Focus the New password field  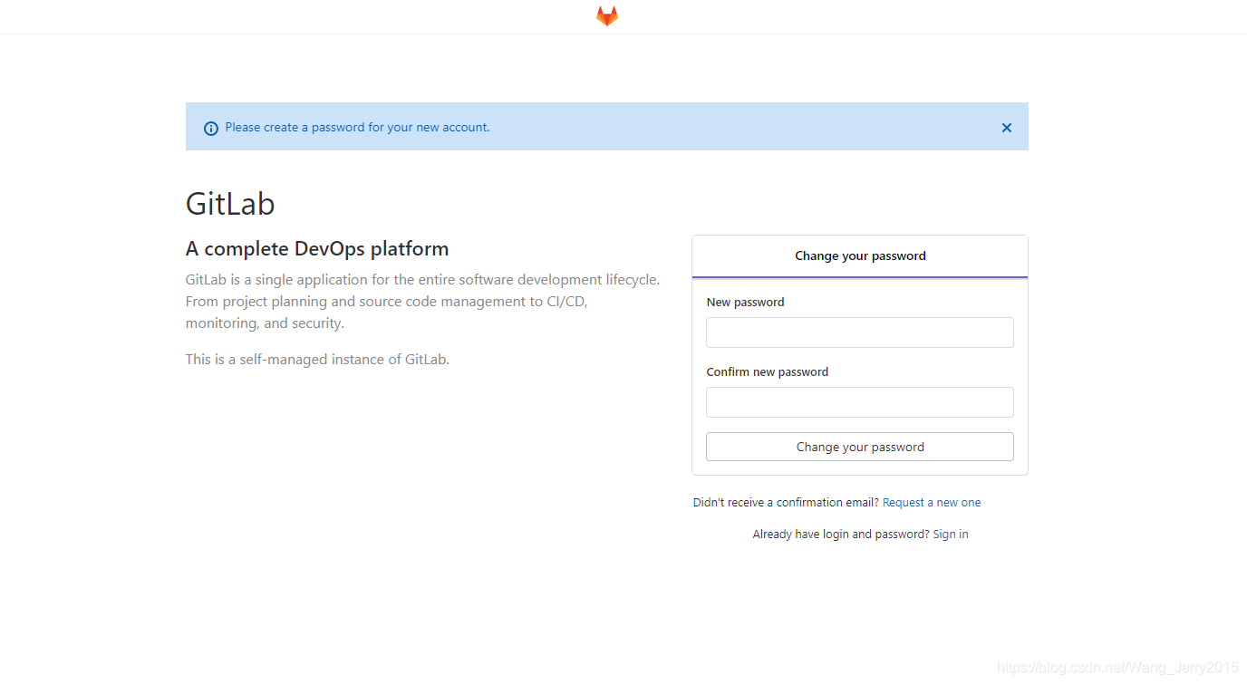pyautogui.click(x=860, y=332)
